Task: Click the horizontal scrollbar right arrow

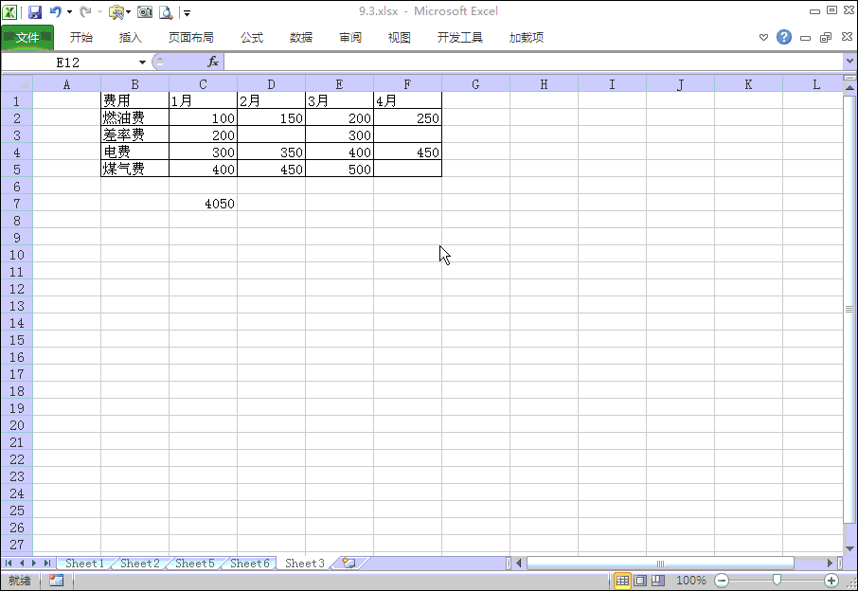Action: (x=830, y=564)
